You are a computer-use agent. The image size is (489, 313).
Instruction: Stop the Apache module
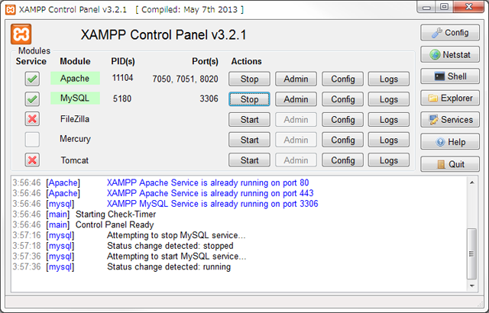point(249,79)
